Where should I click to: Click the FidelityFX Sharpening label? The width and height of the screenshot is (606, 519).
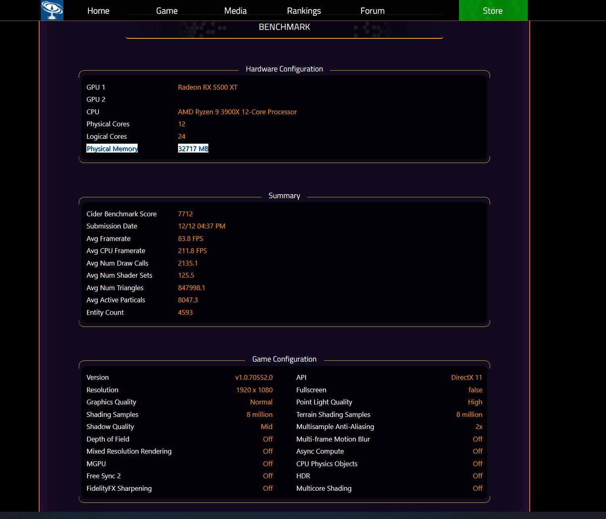119,488
